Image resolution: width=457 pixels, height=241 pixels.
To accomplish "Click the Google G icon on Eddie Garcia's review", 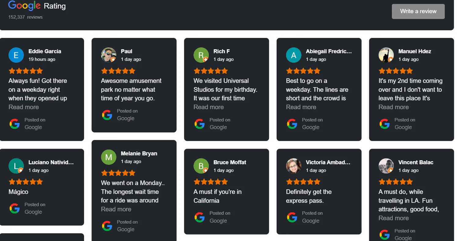I will click(x=14, y=124).
